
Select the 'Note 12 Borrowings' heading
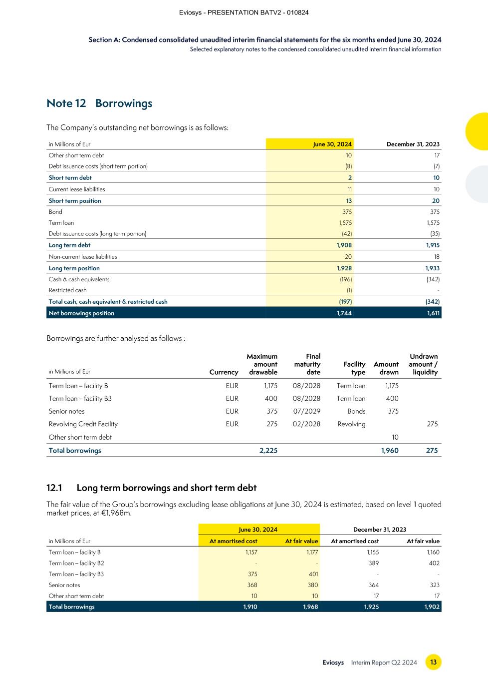pos(99,103)
